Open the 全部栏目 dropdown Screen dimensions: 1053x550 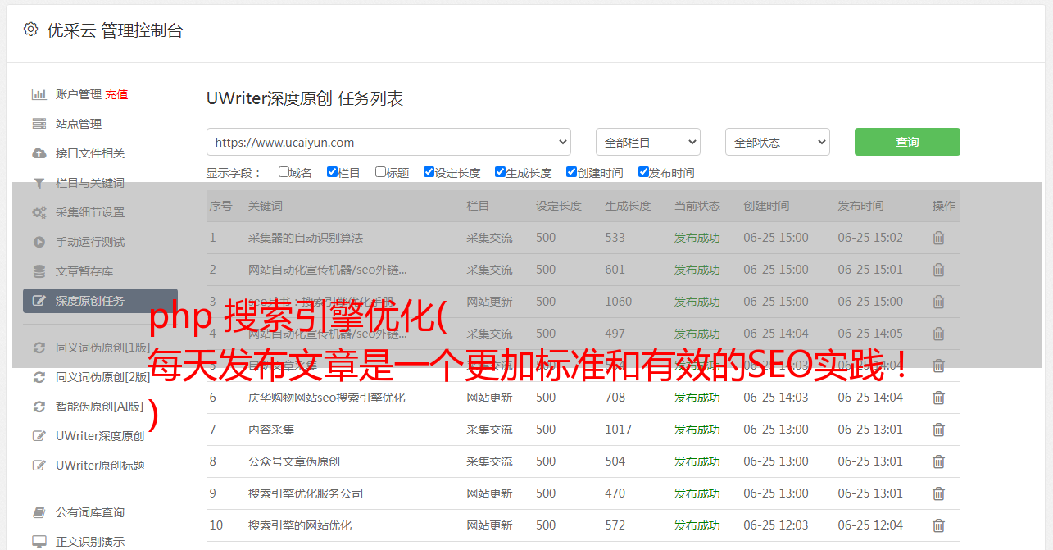[x=648, y=142]
